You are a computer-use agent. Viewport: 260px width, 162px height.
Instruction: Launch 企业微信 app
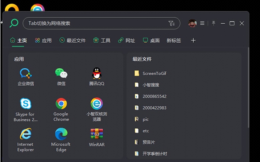26,77
